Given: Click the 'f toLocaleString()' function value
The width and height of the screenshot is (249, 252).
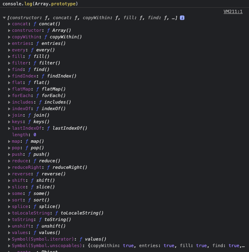Looking at the screenshot, I should pos(79,213).
